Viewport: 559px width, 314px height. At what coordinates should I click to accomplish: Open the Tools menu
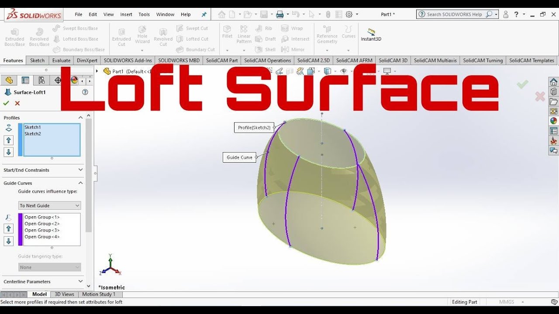pos(144,14)
